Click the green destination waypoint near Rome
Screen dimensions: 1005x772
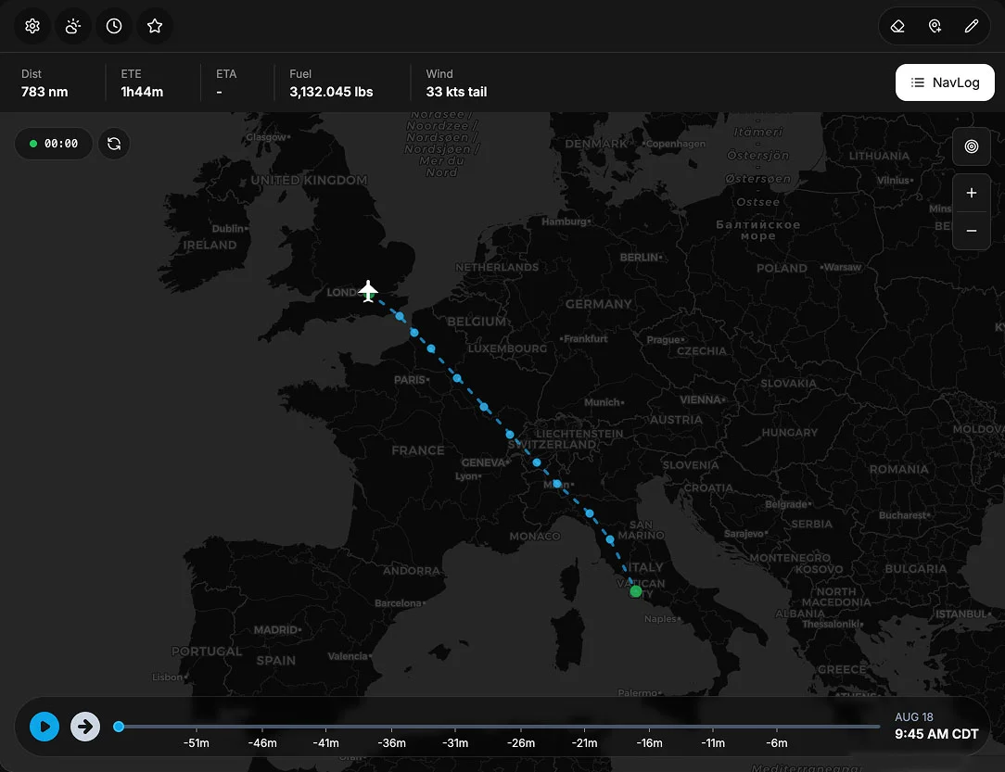[x=636, y=591]
